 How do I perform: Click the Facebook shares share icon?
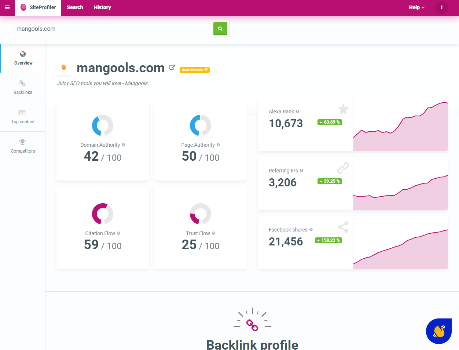tap(343, 227)
